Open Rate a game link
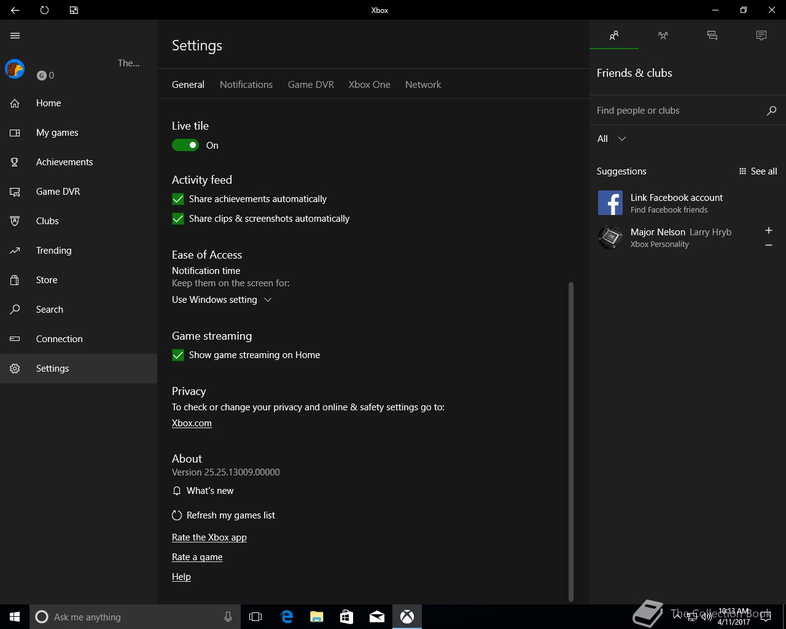 click(197, 557)
